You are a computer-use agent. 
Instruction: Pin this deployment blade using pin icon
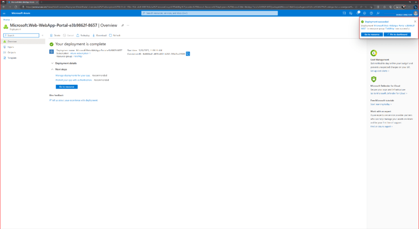point(123,25)
